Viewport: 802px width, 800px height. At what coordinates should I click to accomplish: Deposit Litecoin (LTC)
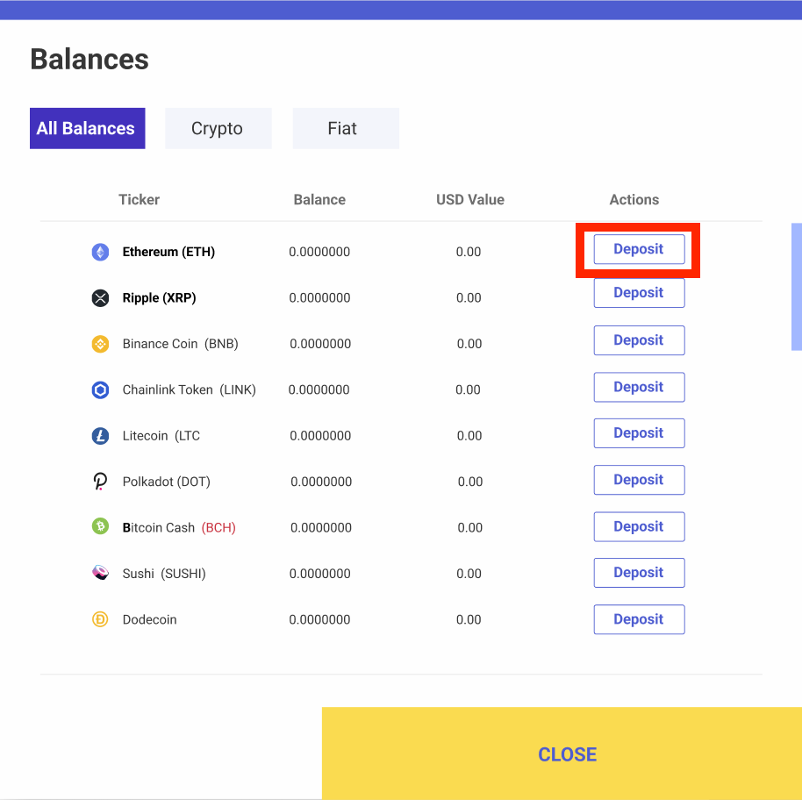[639, 433]
